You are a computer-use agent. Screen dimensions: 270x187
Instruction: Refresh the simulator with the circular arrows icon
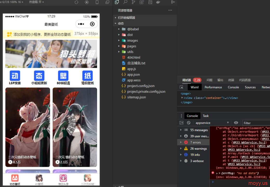pos(76,2)
